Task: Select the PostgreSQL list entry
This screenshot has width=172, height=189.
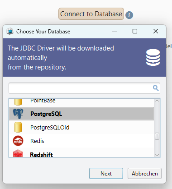Action: [x=81, y=114]
